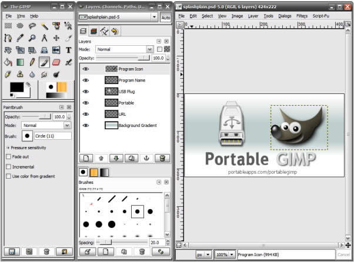Hide the USB Plug layer
This screenshot has width=354, height=262.
click(86, 92)
